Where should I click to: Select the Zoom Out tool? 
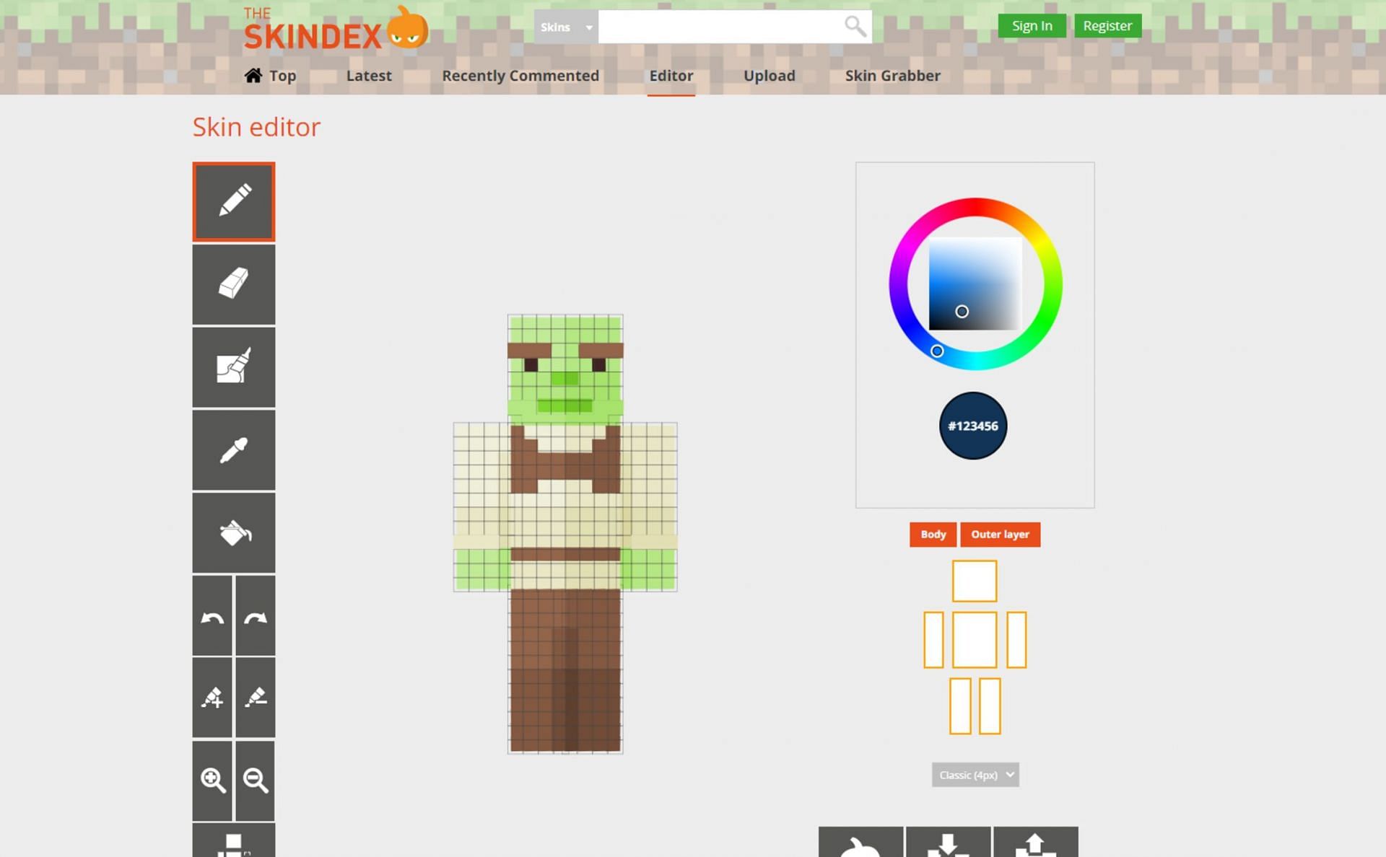point(256,779)
